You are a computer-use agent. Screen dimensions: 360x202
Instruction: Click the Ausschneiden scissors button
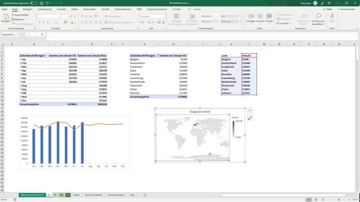point(20,15)
